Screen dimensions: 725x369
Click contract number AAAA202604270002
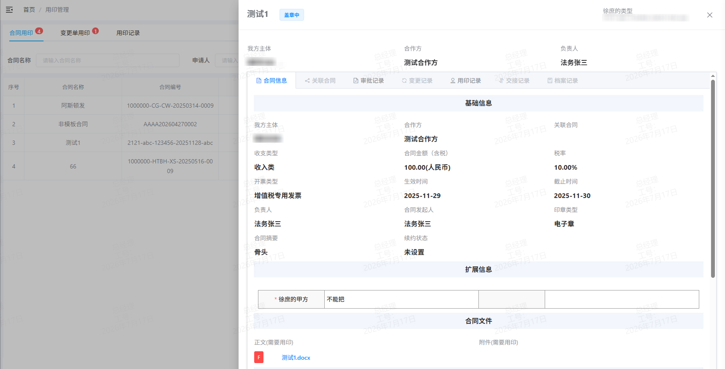tap(170, 124)
